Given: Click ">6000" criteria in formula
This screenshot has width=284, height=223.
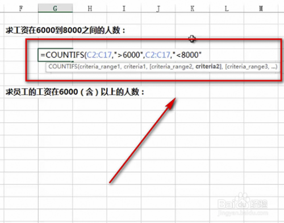Looking at the screenshot, I should coord(128,55).
